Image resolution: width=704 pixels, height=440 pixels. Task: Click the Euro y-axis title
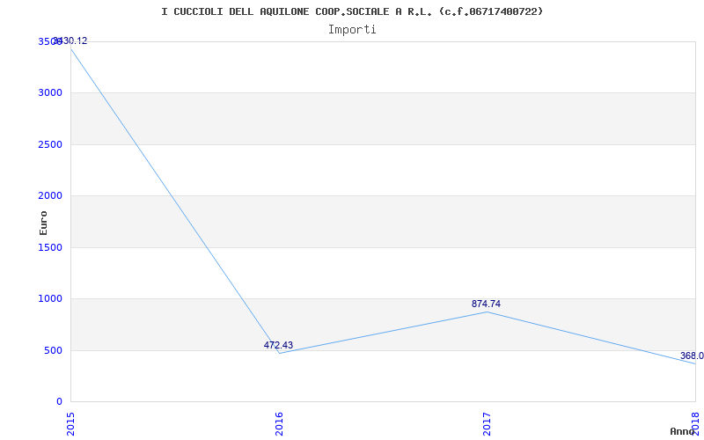point(43,223)
